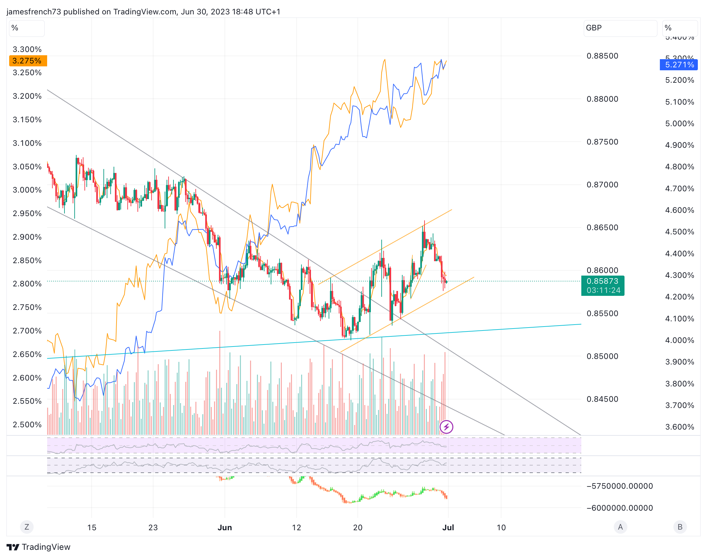Click the 03:11:24 countdown timer

pos(604,291)
